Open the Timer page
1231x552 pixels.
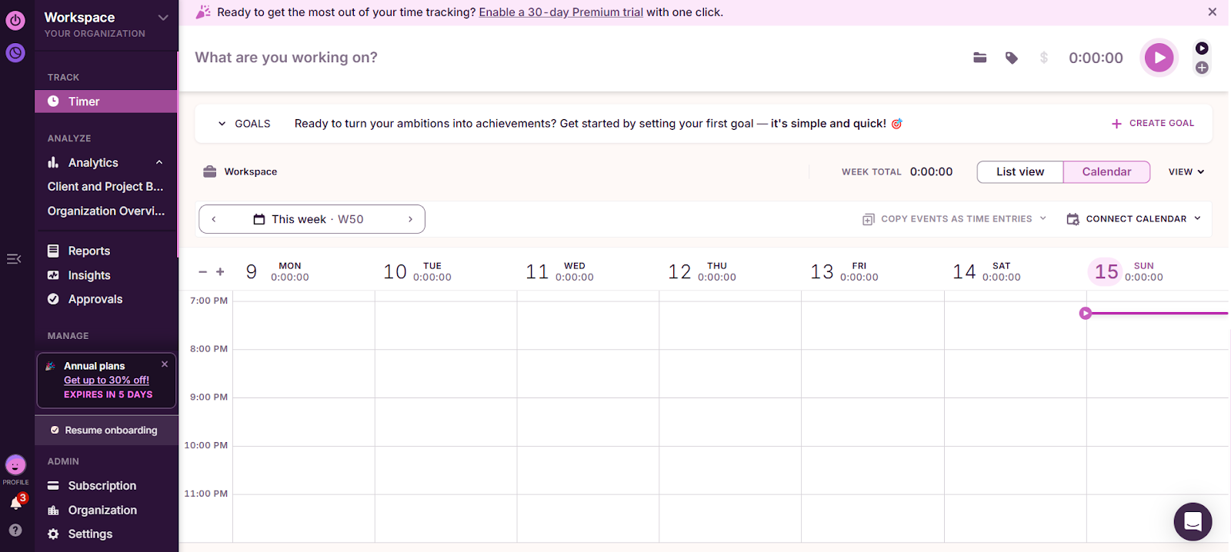tap(106, 101)
